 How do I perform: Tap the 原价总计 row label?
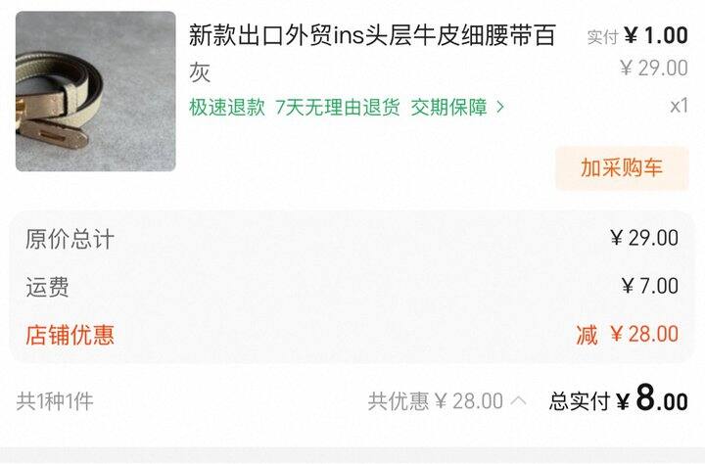[x=70, y=238]
